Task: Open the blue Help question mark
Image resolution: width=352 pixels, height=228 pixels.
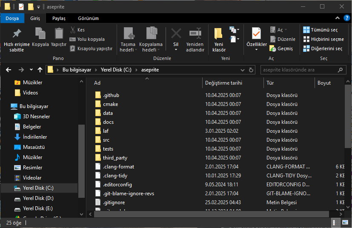Action: point(346,18)
